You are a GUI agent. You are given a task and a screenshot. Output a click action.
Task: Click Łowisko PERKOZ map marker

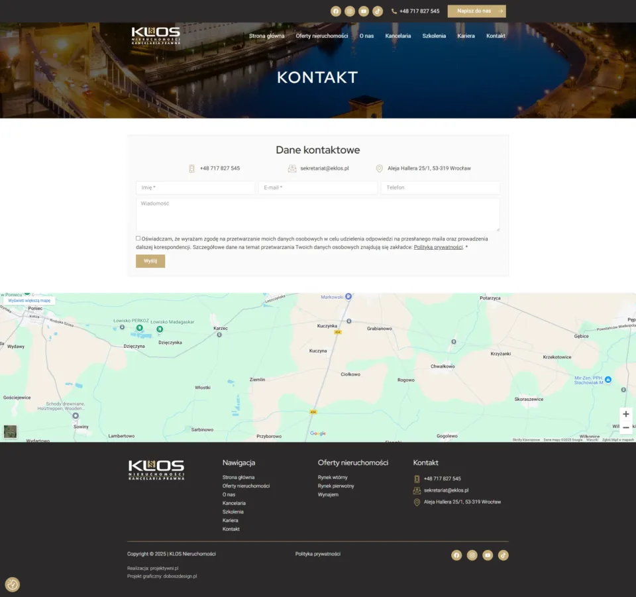point(140,328)
